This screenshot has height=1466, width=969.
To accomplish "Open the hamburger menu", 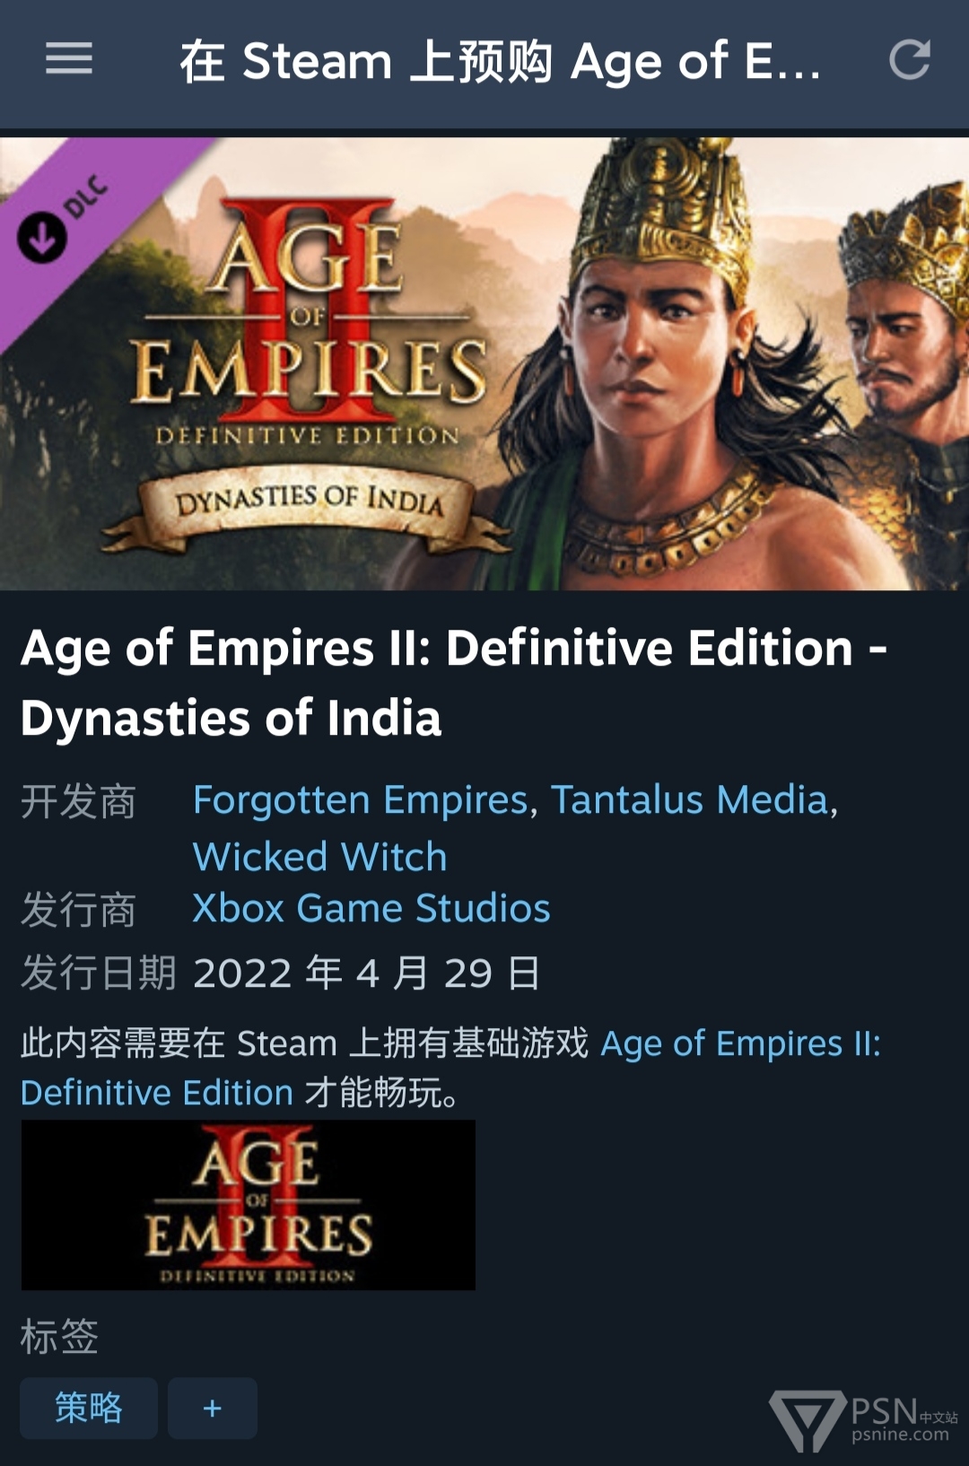I will pyautogui.click(x=69, y=59).
